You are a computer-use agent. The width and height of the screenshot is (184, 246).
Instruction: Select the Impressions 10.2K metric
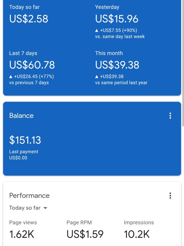click(137, 234)
